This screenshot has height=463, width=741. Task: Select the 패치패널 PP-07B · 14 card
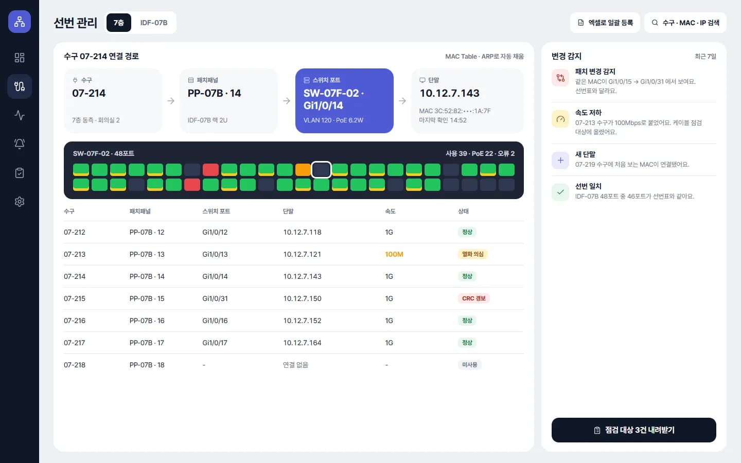[x=228, y=101]
